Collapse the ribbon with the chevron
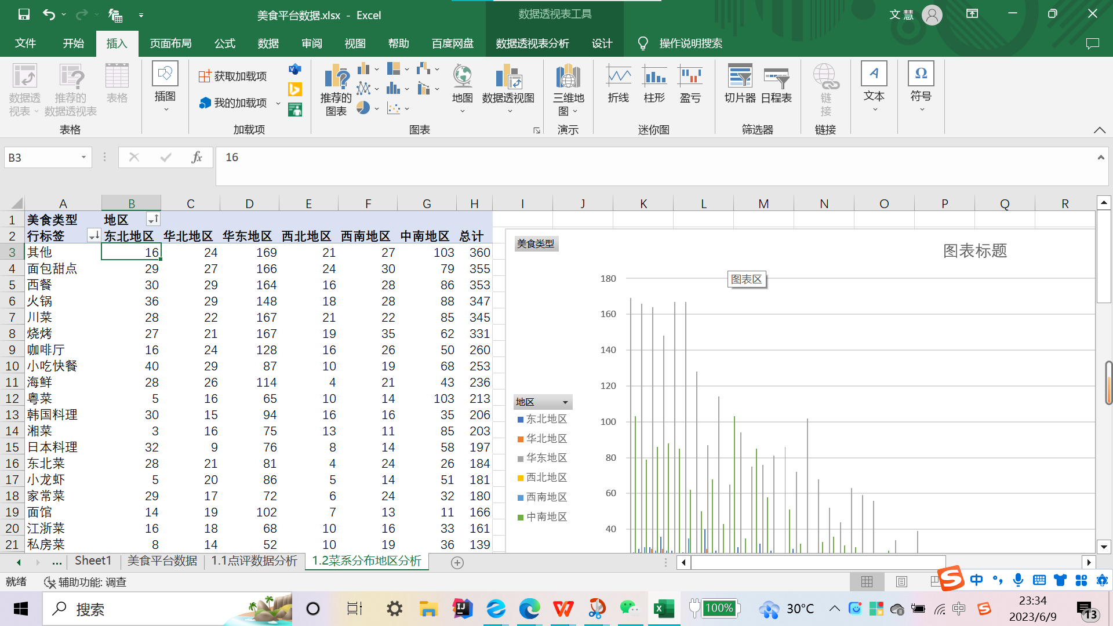The height and width of the screenshot is (626, 1113). pyautogui.click(x=1099, y=130)
